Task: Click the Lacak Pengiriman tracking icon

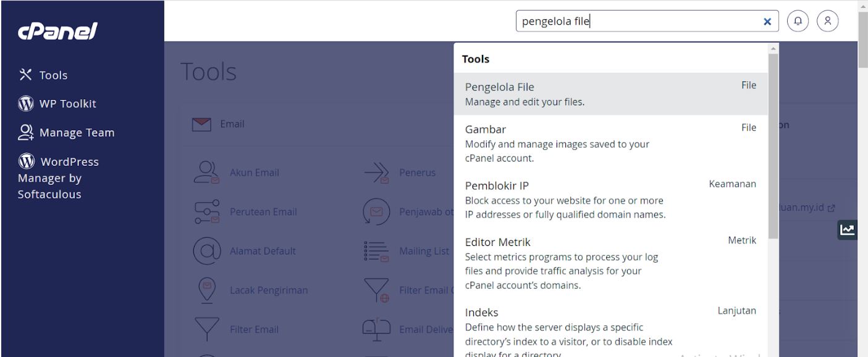Action: coord(206,290)
